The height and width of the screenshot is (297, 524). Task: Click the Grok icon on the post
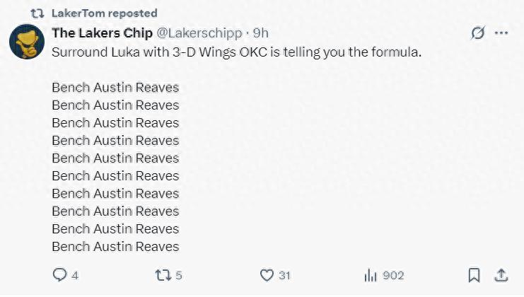[x=478, y=33]
